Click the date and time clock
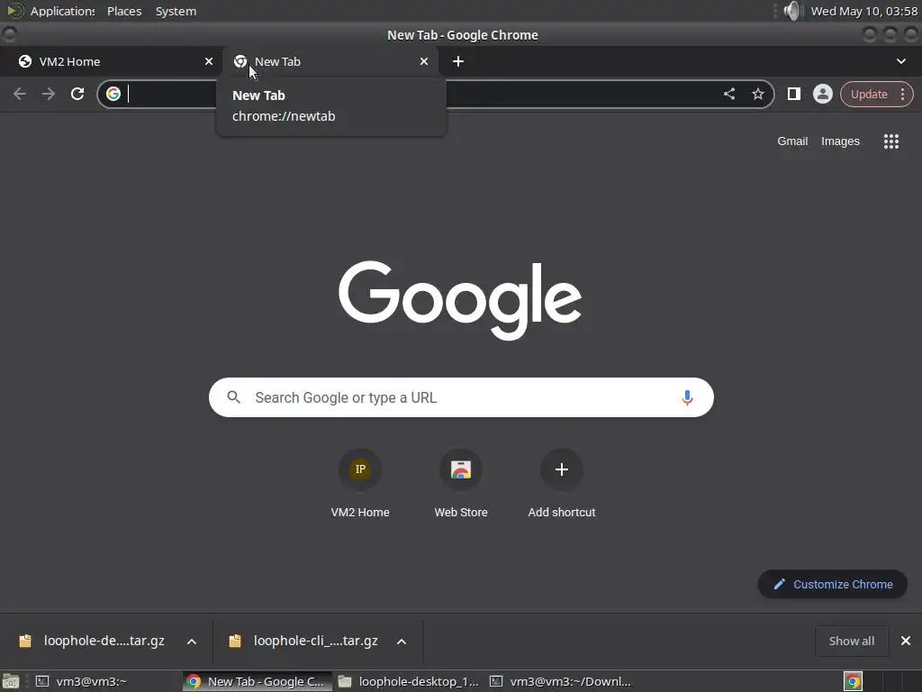 863,11
